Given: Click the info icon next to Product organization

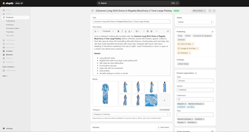Looking at the screenshot, I should click(196, 73).
